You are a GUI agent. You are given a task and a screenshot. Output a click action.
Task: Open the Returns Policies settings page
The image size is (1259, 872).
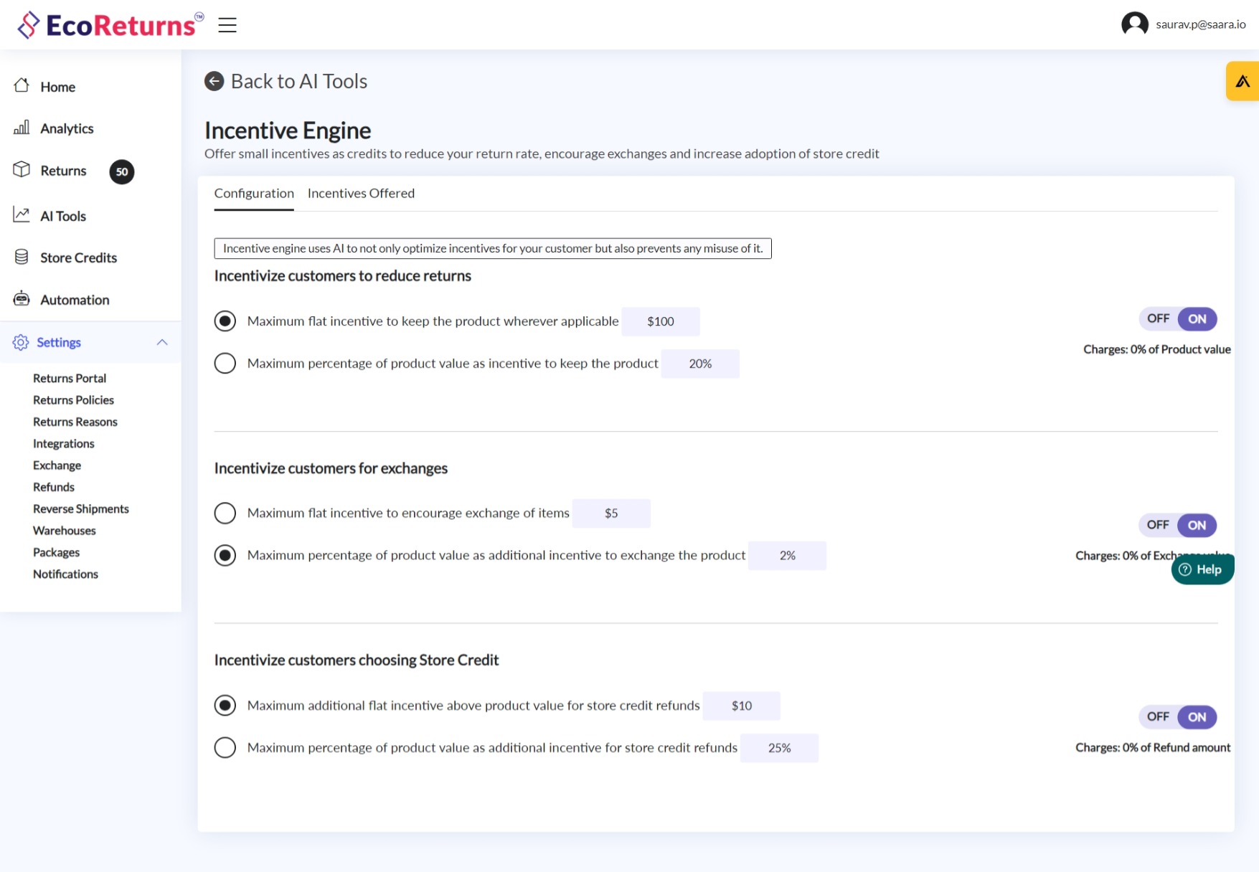pyautogui.click(x=73, y=400)
